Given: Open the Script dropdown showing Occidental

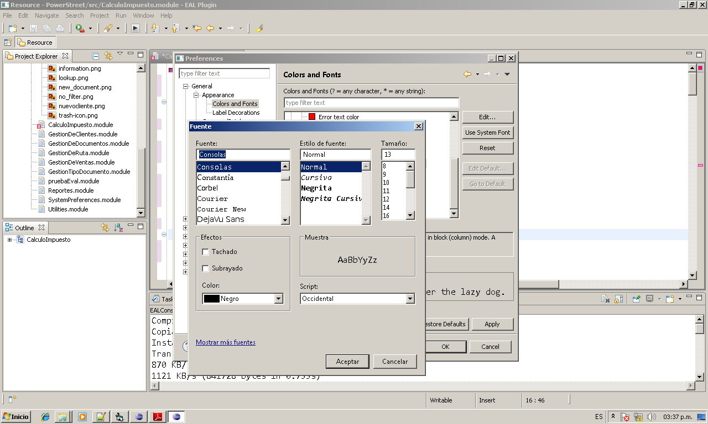Looking at the screenshot, I should tap(410, 299).
